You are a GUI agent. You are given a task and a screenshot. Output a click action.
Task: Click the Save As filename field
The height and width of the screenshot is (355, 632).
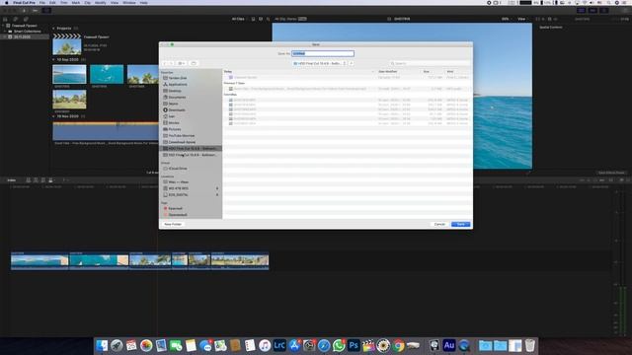[323, 53]
